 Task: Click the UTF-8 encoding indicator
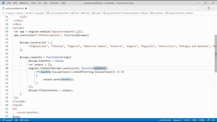point(187,120)
